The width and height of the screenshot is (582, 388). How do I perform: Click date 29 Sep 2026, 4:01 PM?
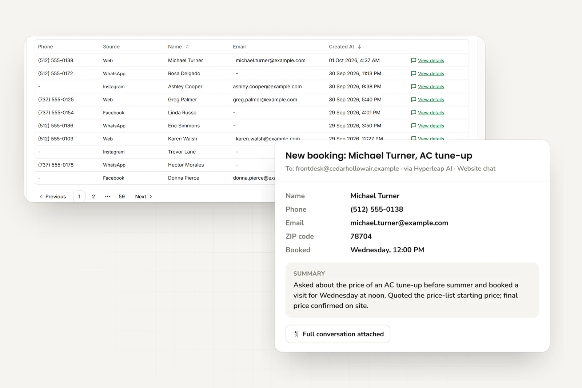pos(355,113)
